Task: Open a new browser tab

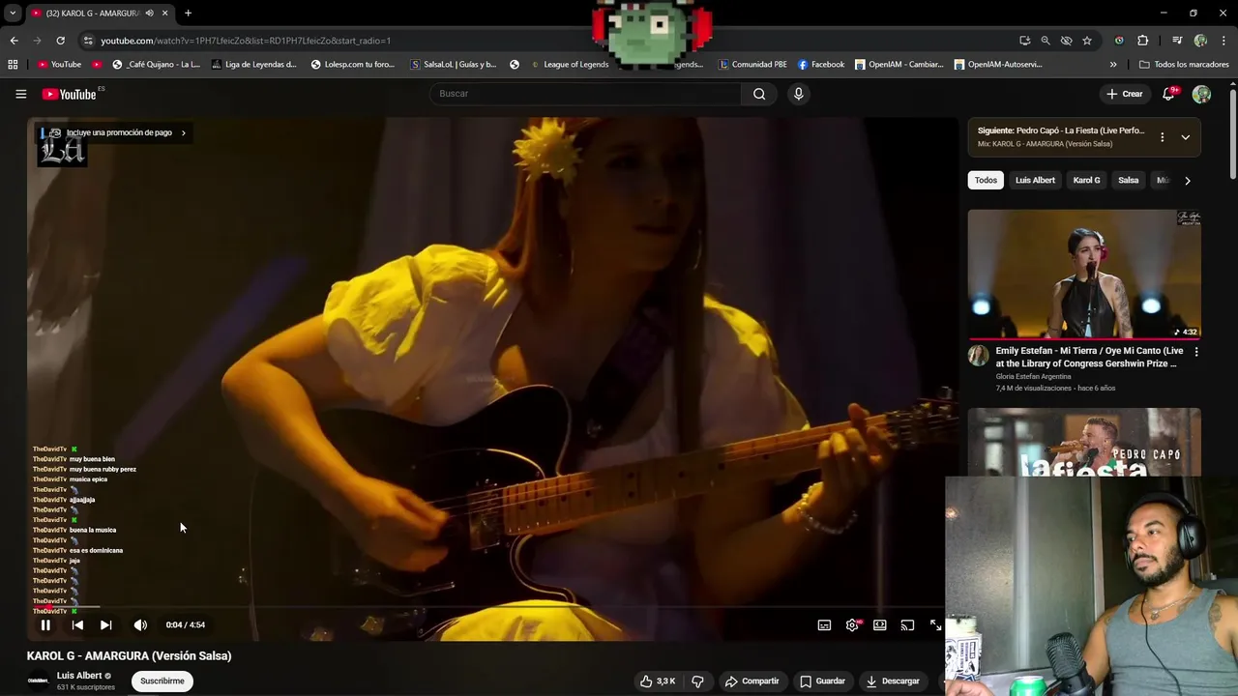Action: [188, 13]
